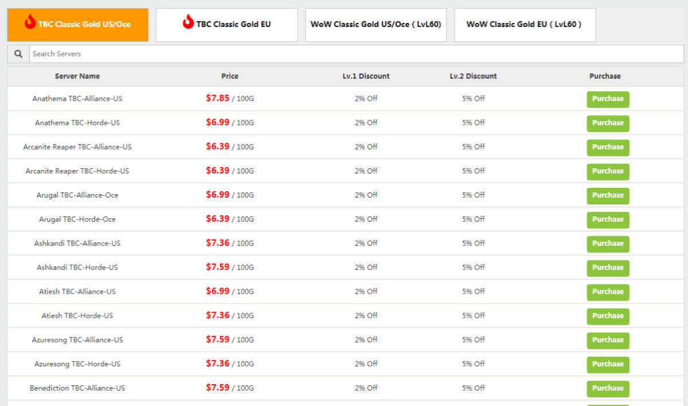This screenshot has height=406, width=688.
Task: Open the WoW Classic Gold US/Oce ( LvL60) tab
Action: [x=376, y=24]
